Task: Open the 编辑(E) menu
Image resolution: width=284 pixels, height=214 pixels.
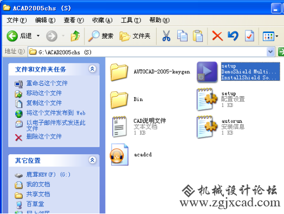Action: point(46,20)
